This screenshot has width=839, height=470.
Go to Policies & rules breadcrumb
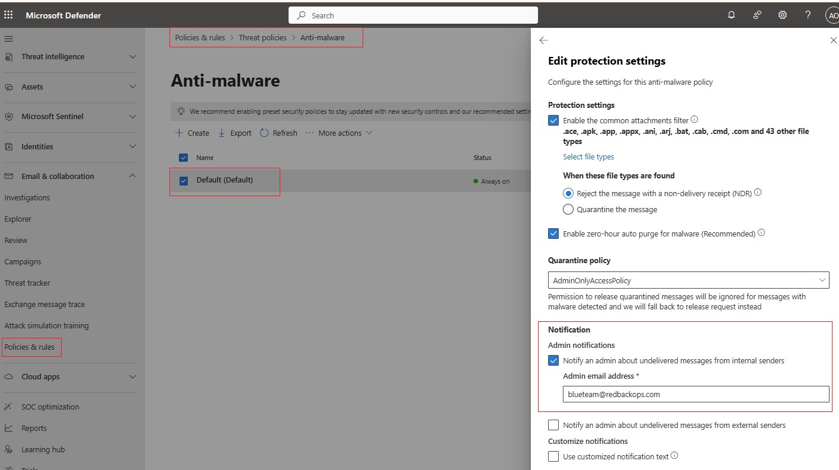coord(200,37)
